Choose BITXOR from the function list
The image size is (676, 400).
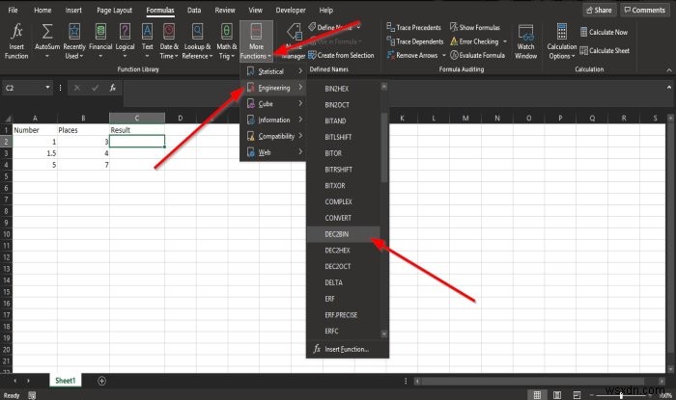(343, 186)
